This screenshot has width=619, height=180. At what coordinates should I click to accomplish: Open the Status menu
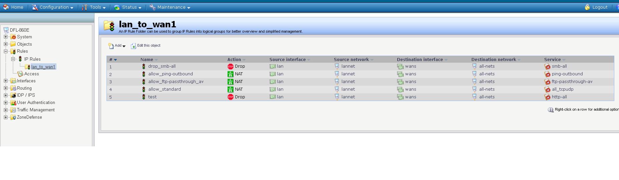[128, 7]
